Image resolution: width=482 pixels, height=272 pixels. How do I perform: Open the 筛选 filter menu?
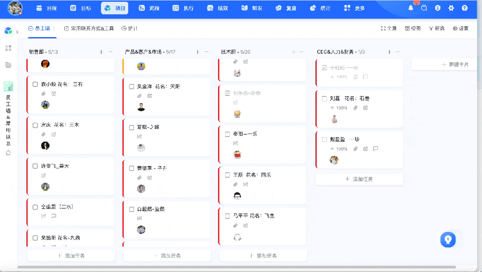pos(437,28)
